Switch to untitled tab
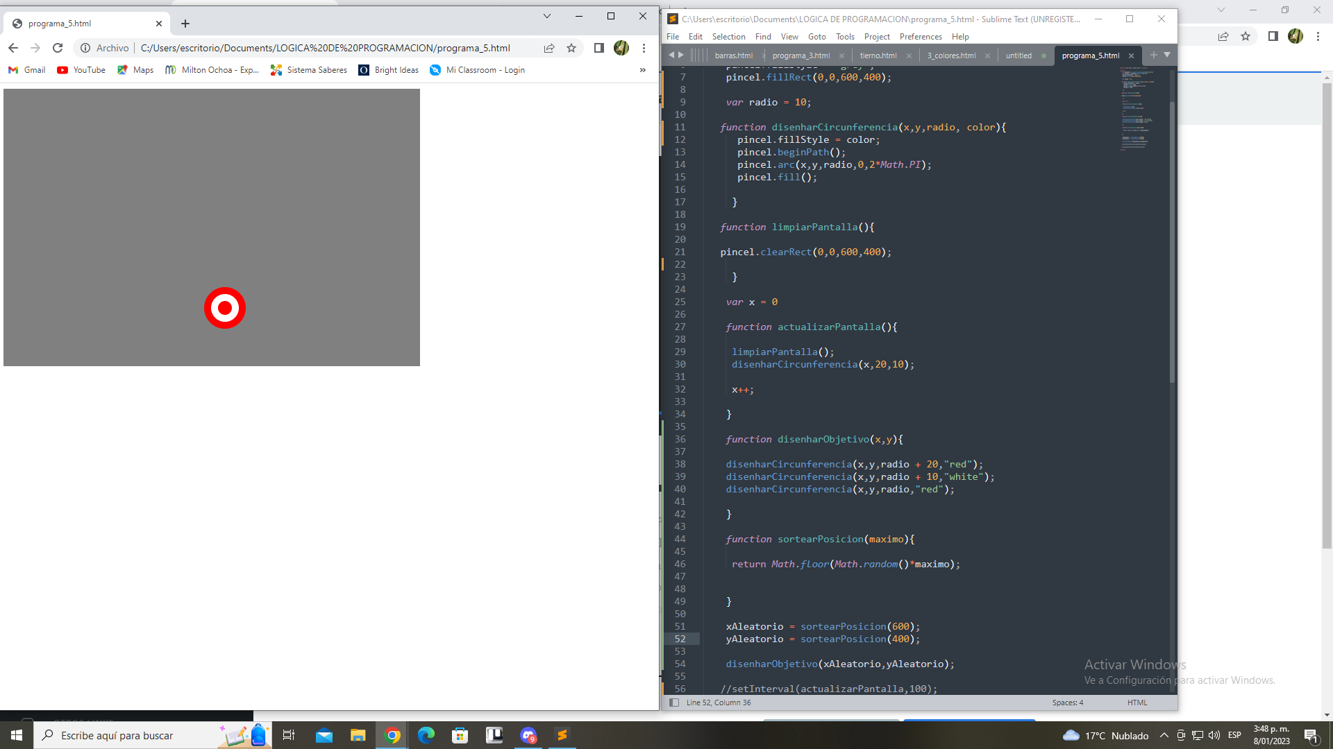Image resolution: width=1333 pixels, height=749 pixels. (1018, 55)
